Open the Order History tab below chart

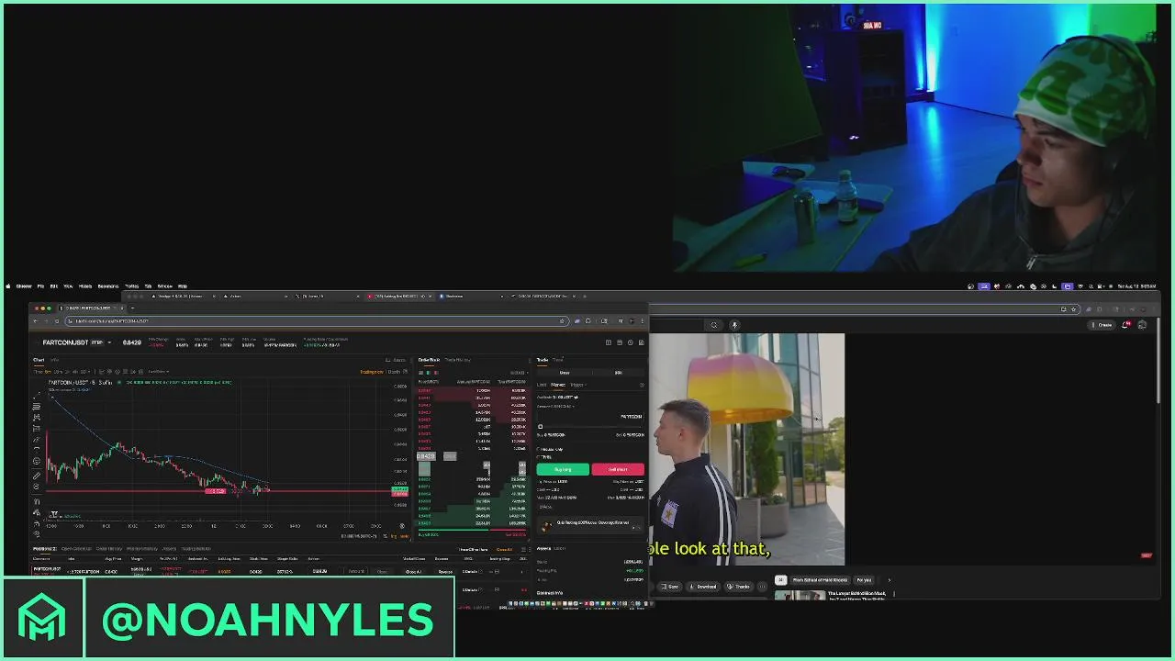tap(108, 549)
